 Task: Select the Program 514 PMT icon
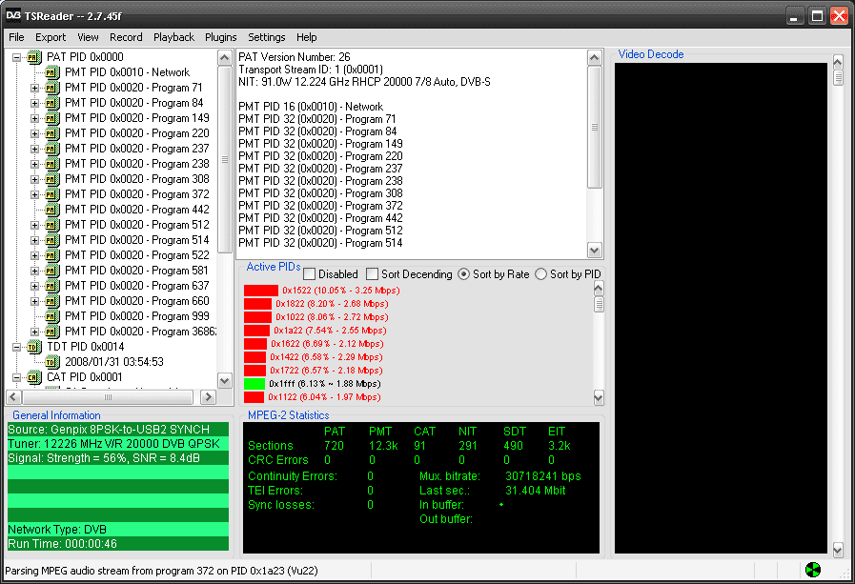point(51,240)
